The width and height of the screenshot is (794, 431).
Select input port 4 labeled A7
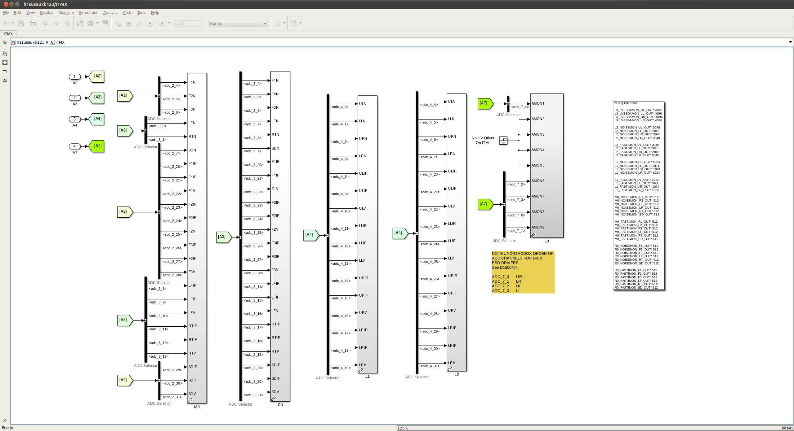(74, 146)
